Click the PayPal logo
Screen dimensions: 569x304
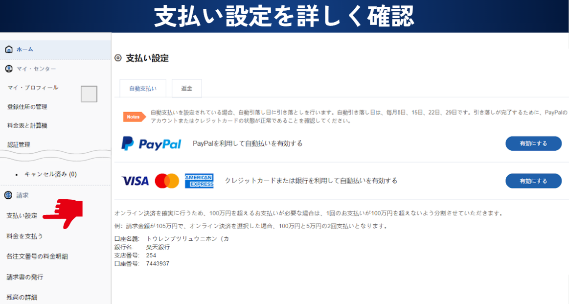pyautogui.click(x=151, y=144)
